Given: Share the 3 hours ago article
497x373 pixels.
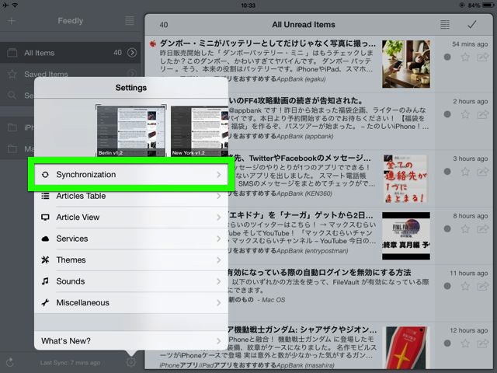Looking at the screenshot, I should pos(483,172).
